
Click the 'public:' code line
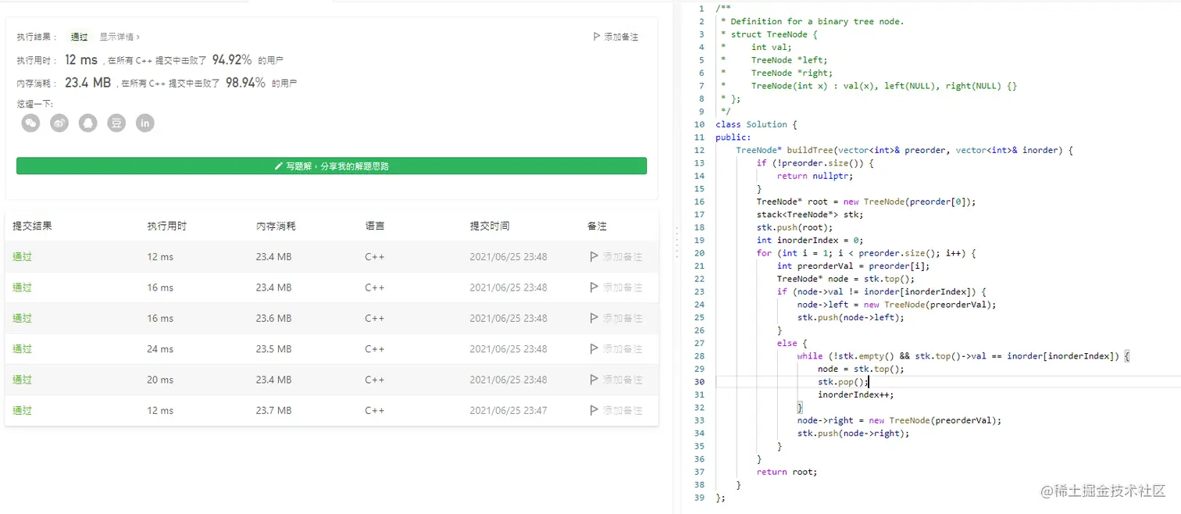pyautogui.click(x=733, y=137)
